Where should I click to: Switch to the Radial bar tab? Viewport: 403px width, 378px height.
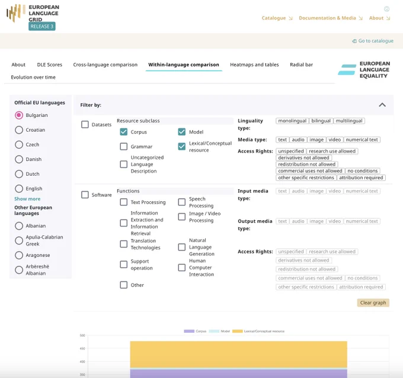point(301,65)
